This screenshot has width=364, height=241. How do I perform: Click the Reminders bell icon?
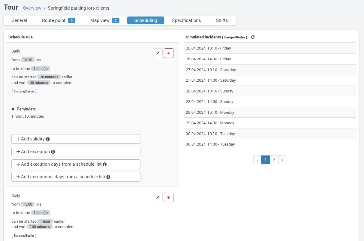[x=13, y=109]
